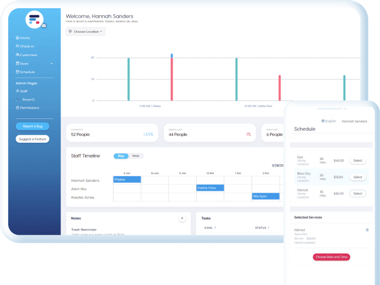The height and width of the screenshot is (285, 380).
Task: Select the Blow Dry service
Action: tap(358, 177)
